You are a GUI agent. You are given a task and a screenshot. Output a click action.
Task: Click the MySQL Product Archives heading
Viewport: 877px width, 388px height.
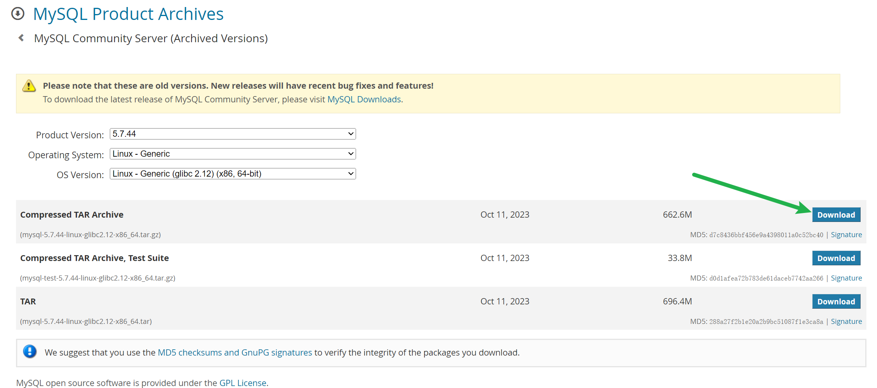[x=128, y=14]
